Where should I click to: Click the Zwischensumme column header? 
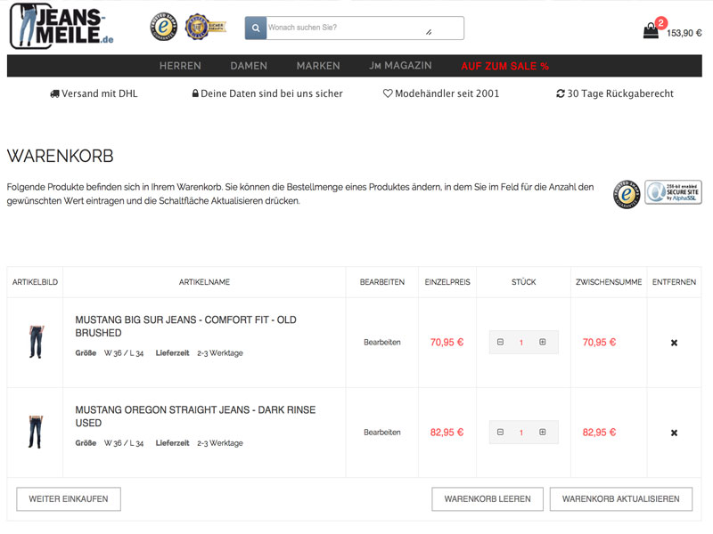[609, 282]
